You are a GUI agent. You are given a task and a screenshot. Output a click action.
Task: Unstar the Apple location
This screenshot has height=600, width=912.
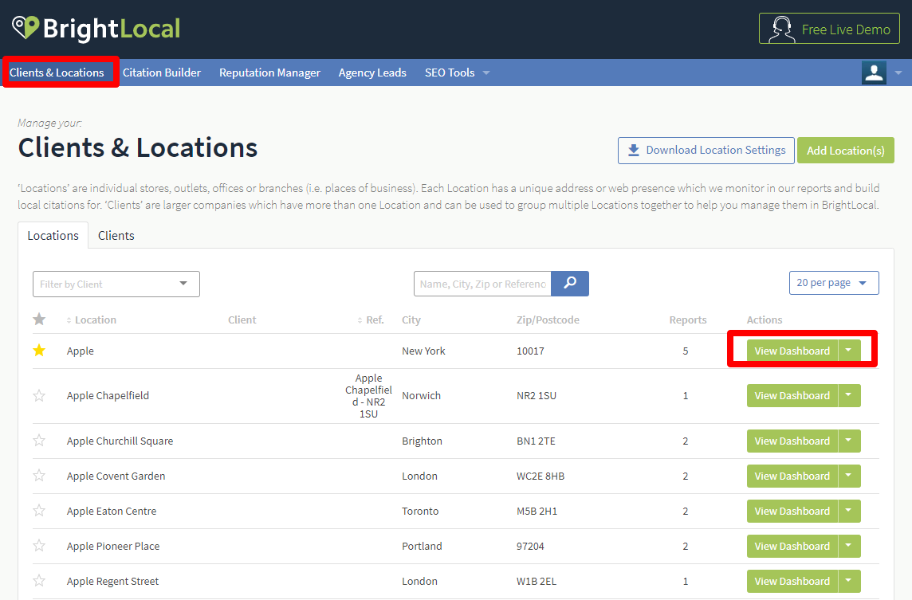point(39,350)
